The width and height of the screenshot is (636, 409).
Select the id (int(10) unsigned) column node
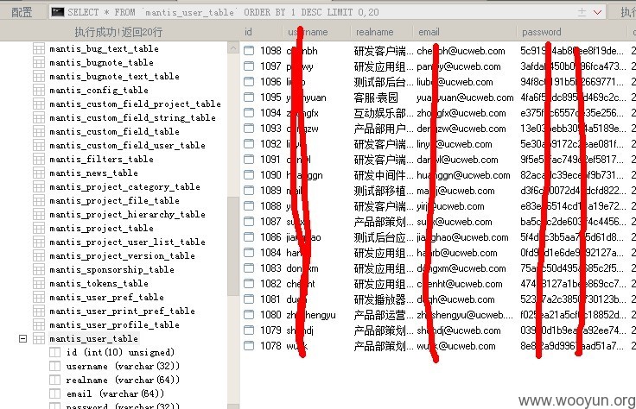[x=120, y=352]
